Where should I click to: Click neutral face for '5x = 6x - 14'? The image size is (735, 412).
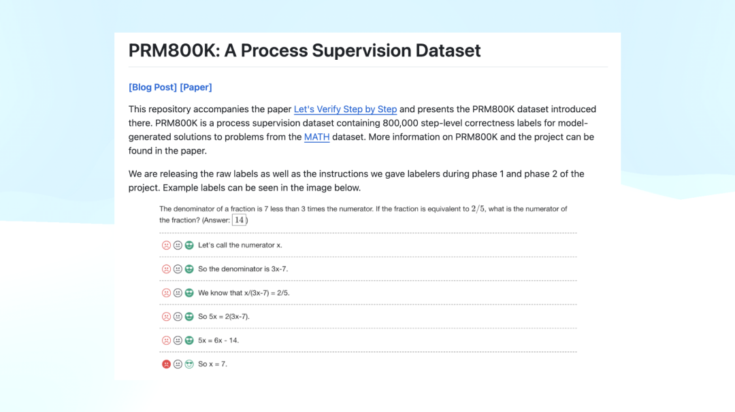click(178, 341)
